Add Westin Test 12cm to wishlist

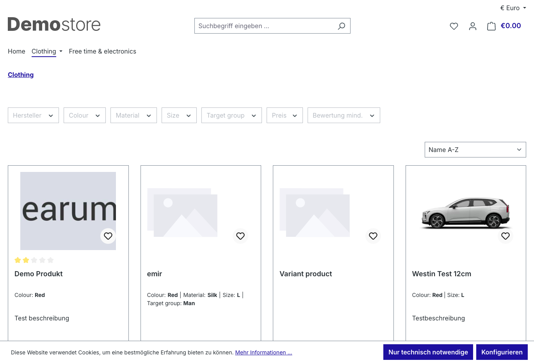click(x=506, y=236)
